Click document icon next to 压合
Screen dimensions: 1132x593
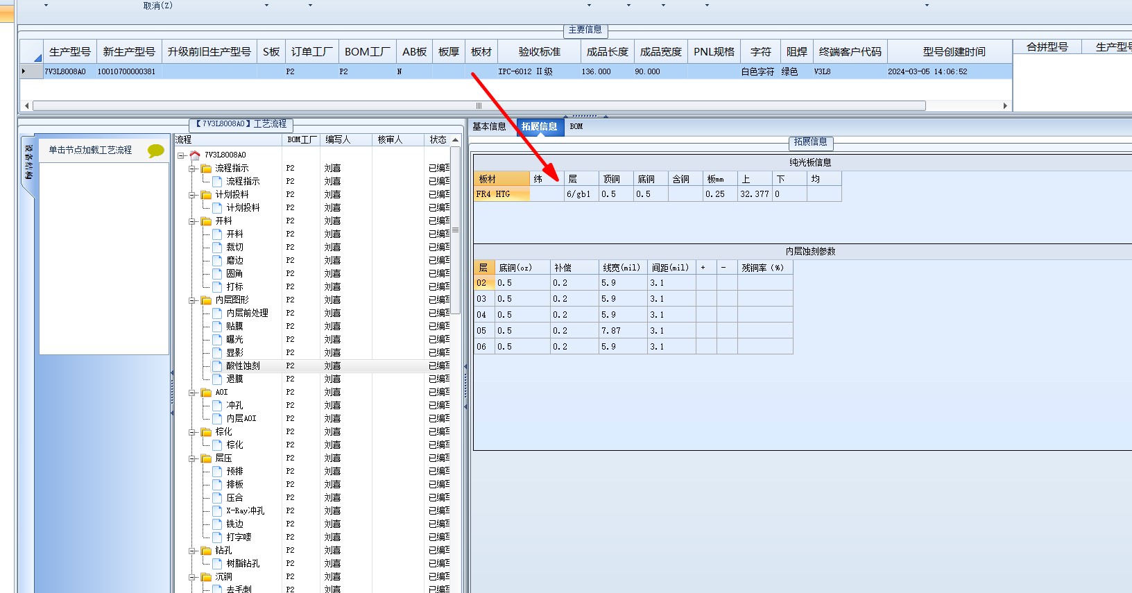pyautogui.click(x=217, y=497)
